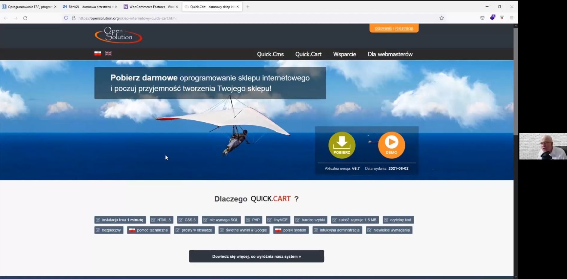
Task: Click the tinyMCE feature tag
Action: click(278, 220)
